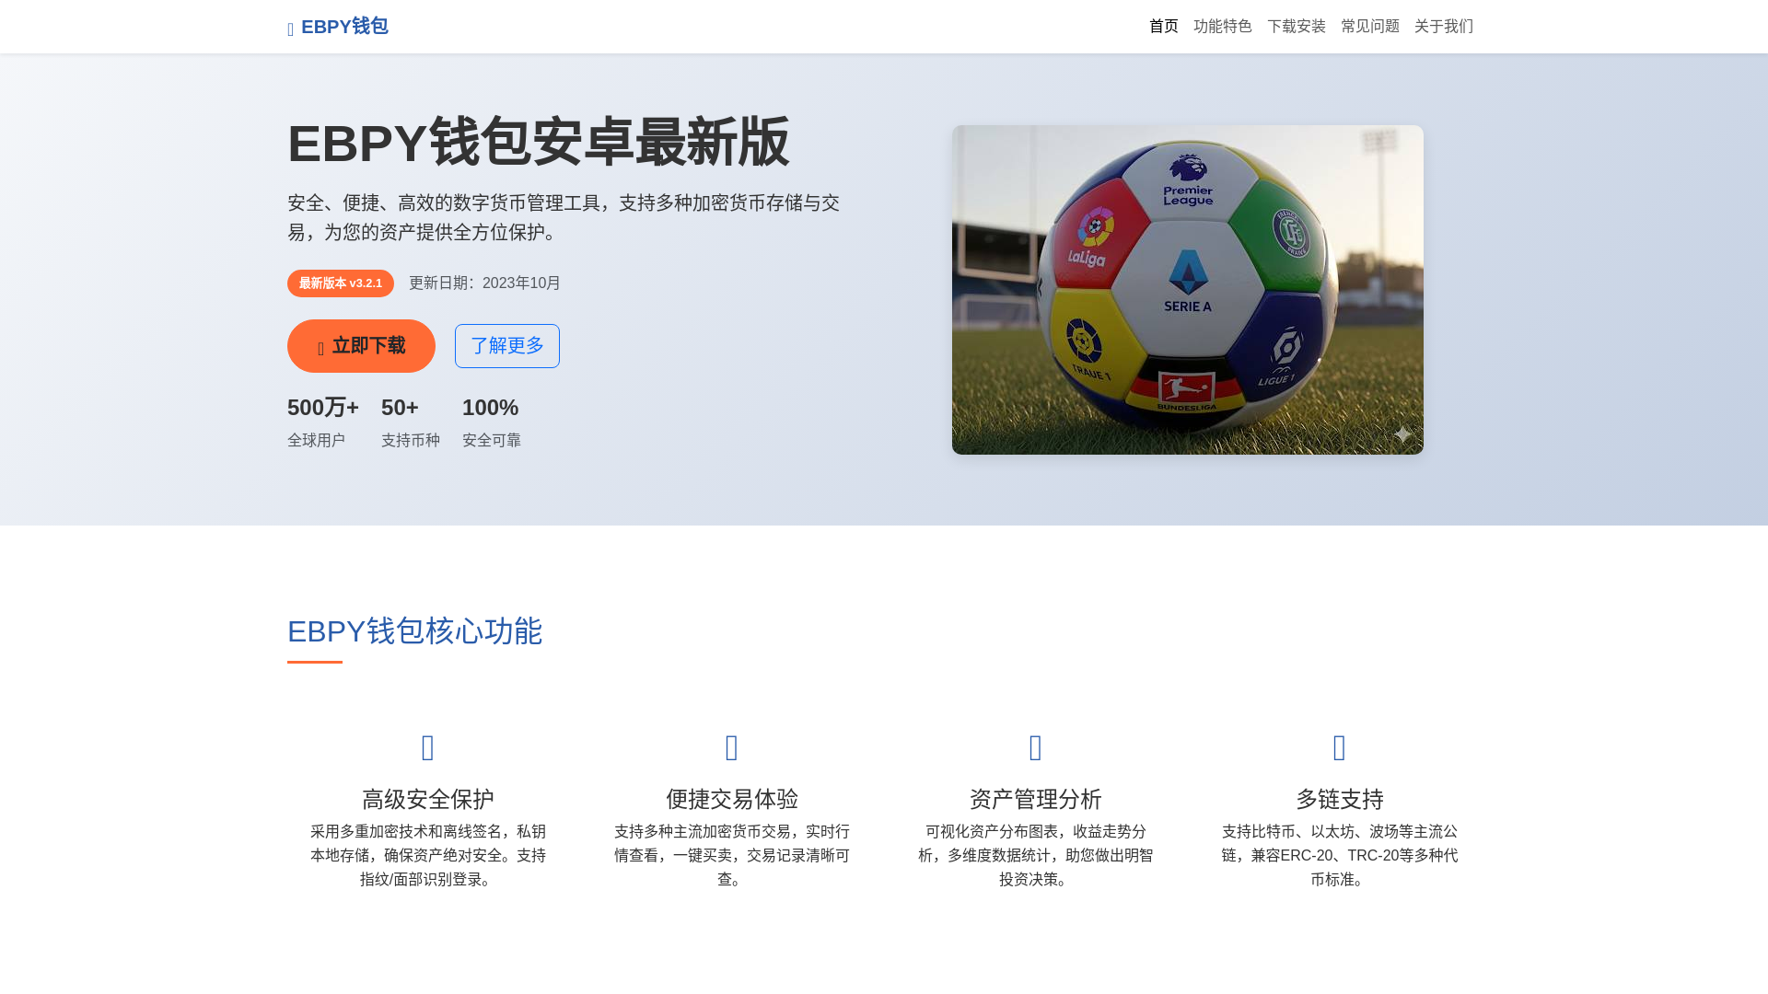The height and width of the screenshot is (994, 1768).
Task: Click the 资产管理分析 heading
Action: click(x=1036, y=799)
